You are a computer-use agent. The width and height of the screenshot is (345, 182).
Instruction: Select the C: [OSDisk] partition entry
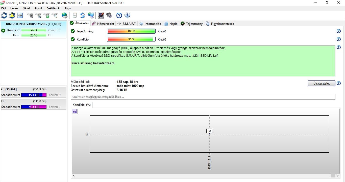tap(33, 92)
